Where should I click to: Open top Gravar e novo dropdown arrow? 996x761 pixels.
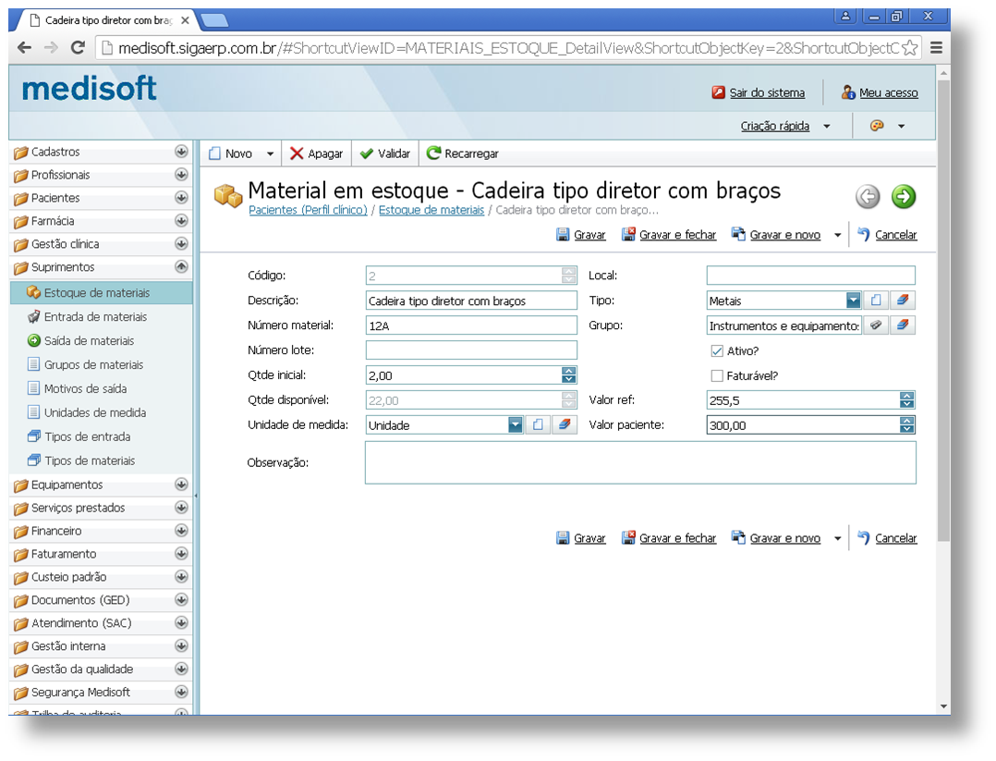coord(837,235)
